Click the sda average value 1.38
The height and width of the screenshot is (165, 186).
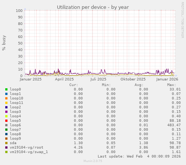[144, 143]
